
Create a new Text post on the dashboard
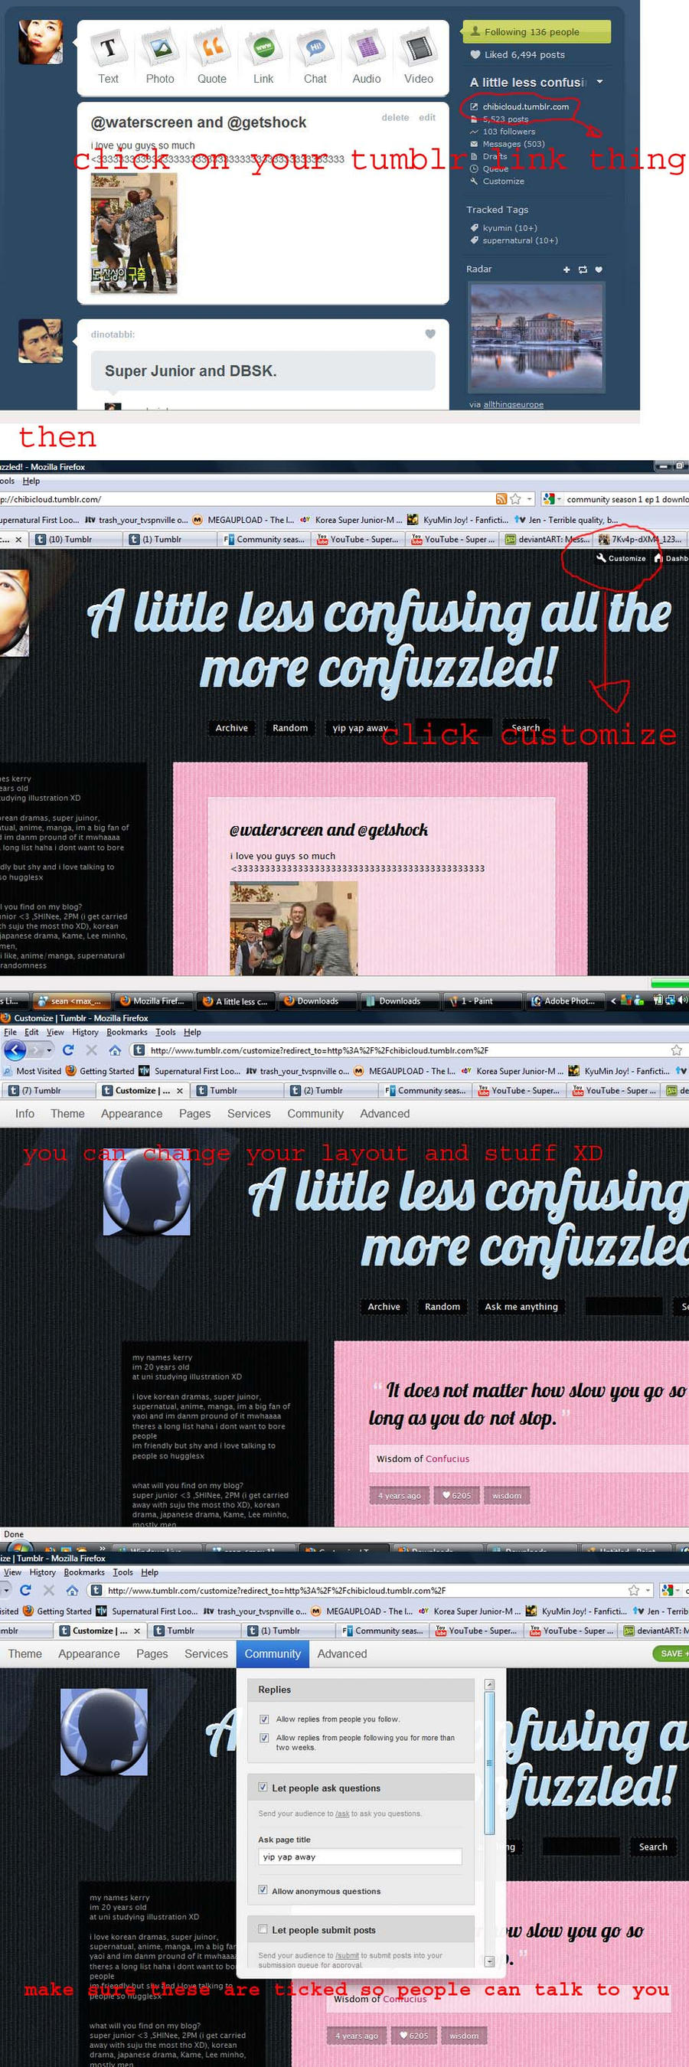tap(108, 57)
